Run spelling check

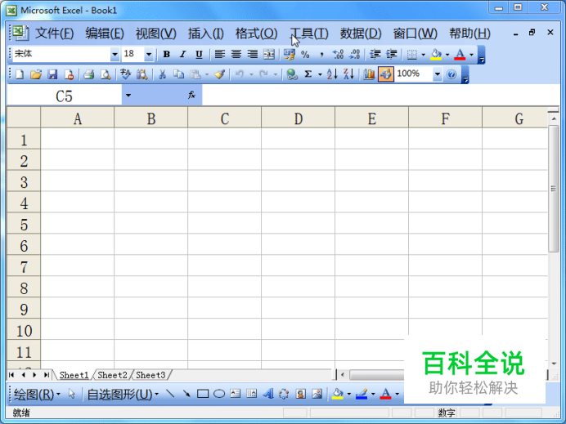click(x=126, y=74)
